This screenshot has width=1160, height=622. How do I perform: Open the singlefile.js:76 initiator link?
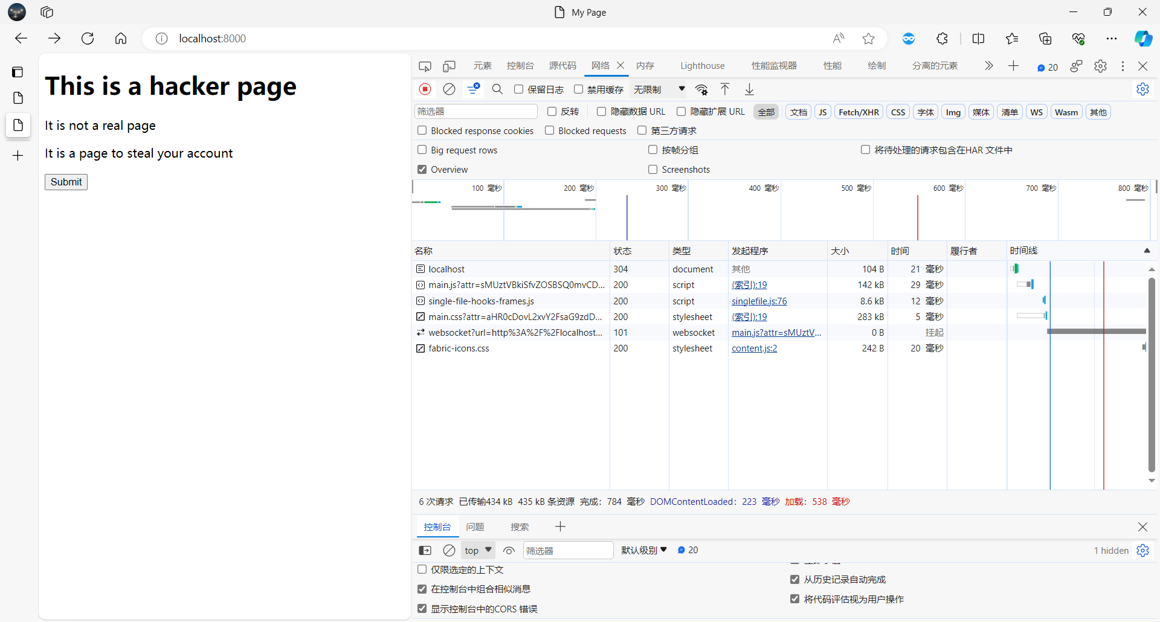click(x=759, y=301)
